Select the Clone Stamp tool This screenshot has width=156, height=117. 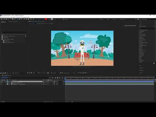click(x=26, y=19)
